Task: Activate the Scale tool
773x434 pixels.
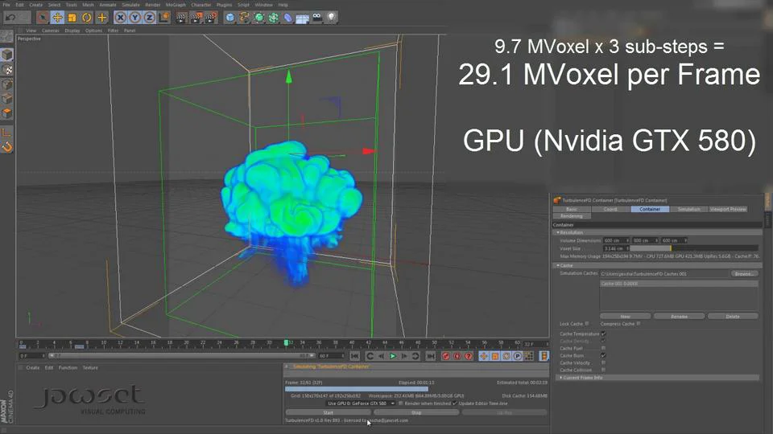Action: [72, 18]
